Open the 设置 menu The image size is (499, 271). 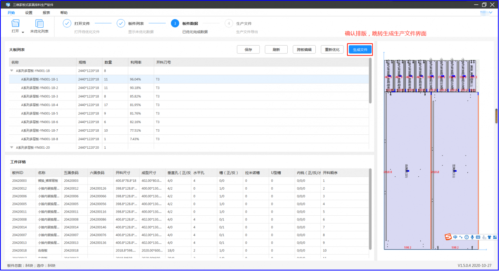[29, 12]
